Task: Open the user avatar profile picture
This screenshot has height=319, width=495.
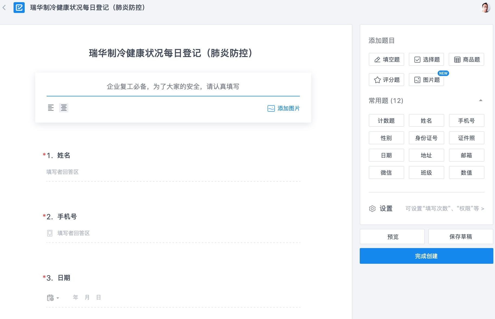Action: pos(486,8)
